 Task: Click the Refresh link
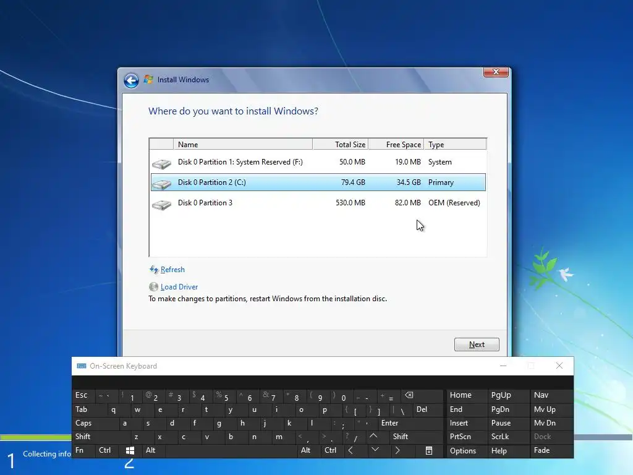pyautogui.click(x=172, y=270)
